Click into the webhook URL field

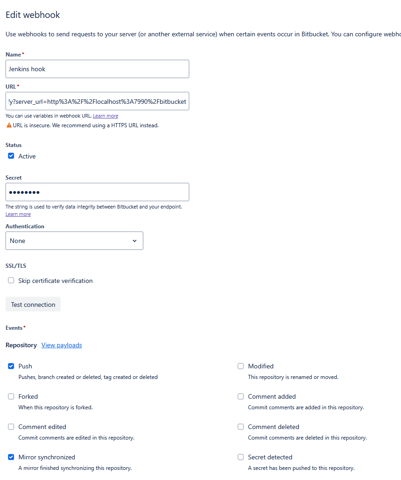pos(97,101)
